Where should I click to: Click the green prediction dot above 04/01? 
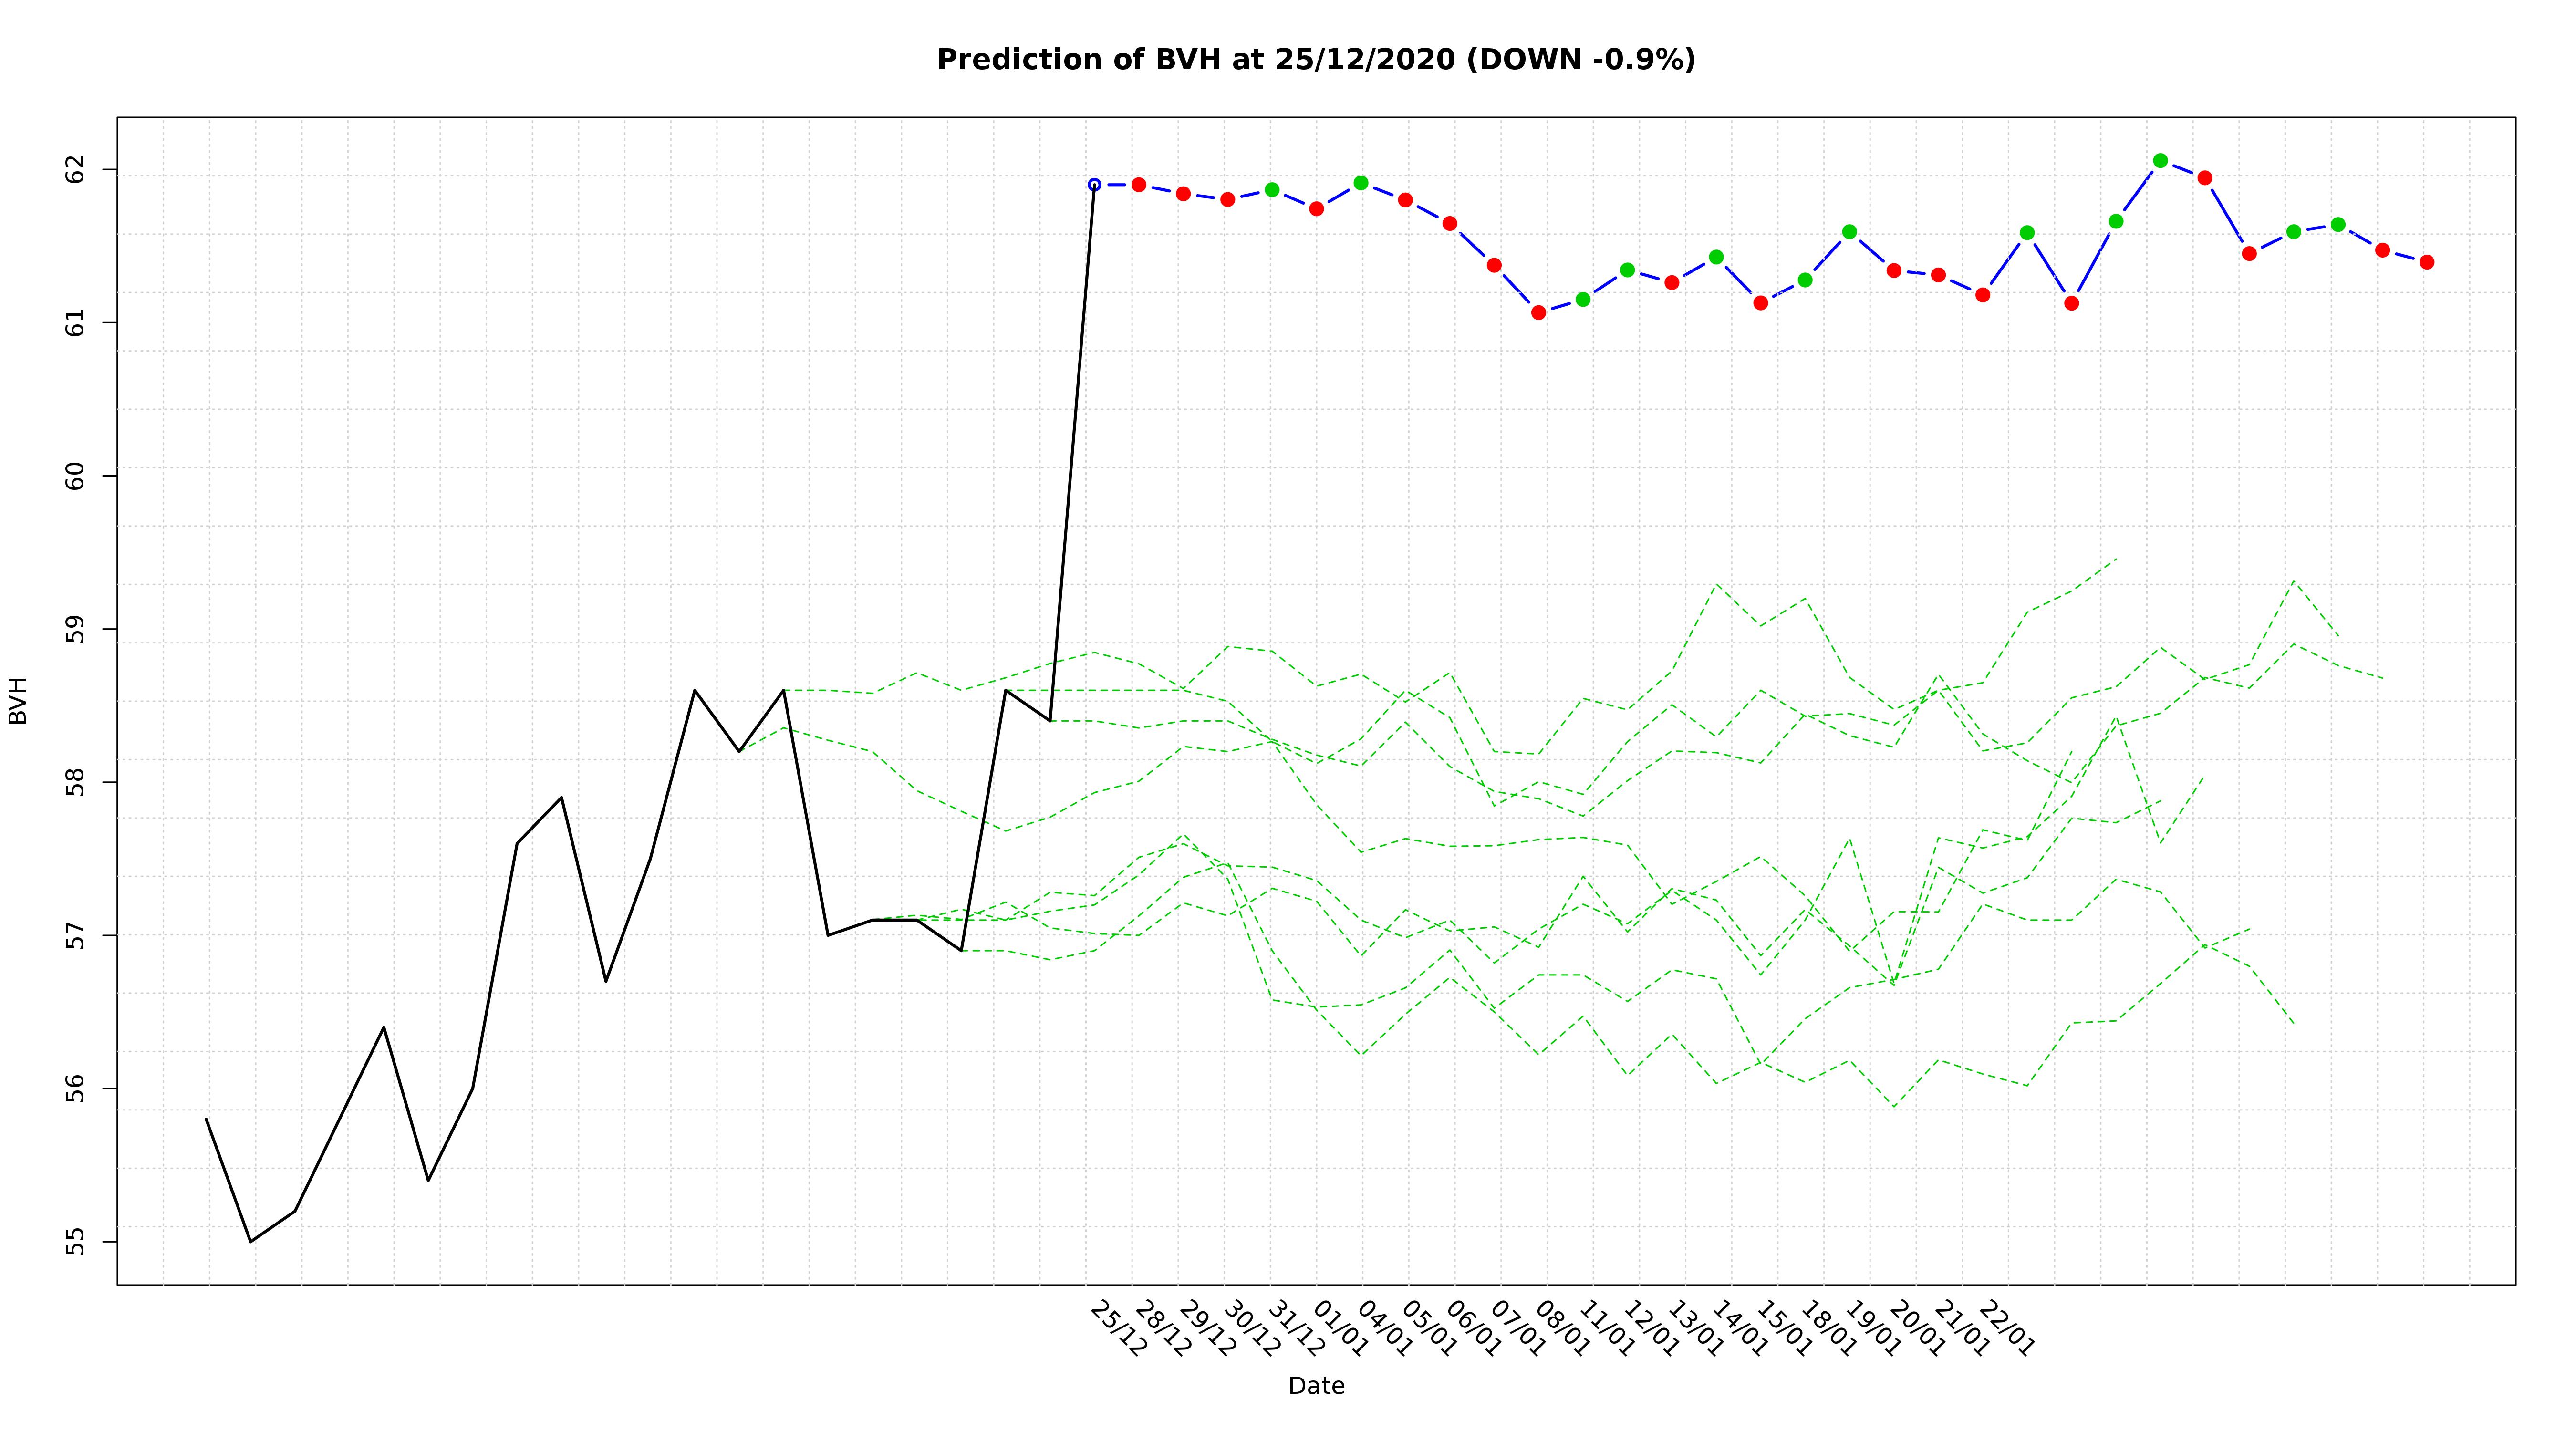click(x=1361, y=183)
